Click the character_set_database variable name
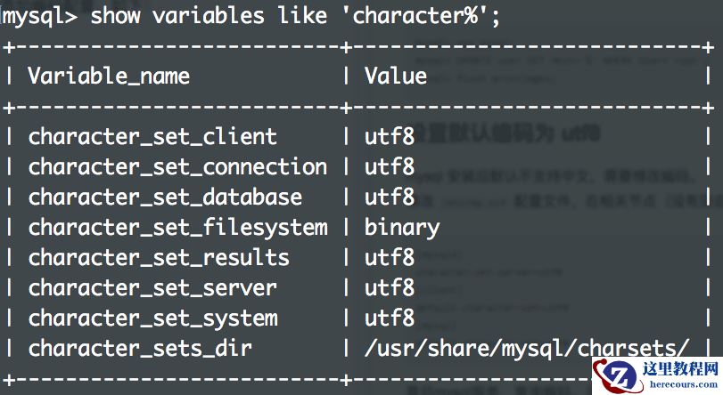723x395 pixels. coord(165,197)
